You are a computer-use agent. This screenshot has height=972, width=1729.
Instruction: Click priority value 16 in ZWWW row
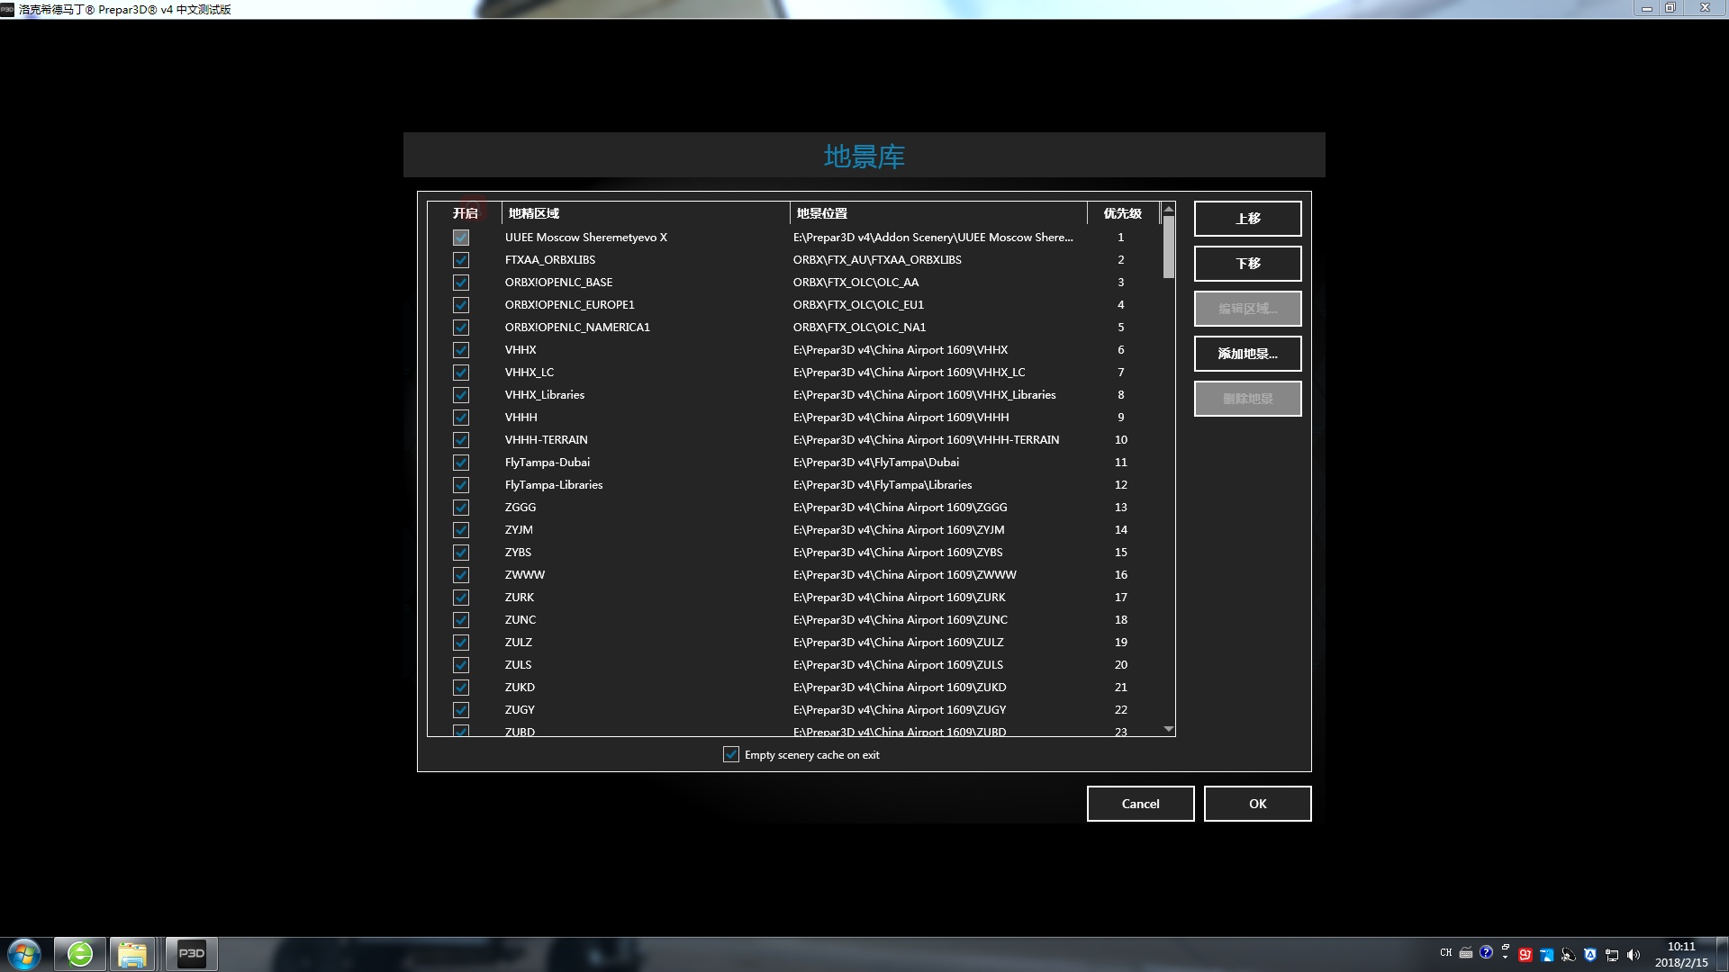coord(1121,575)
